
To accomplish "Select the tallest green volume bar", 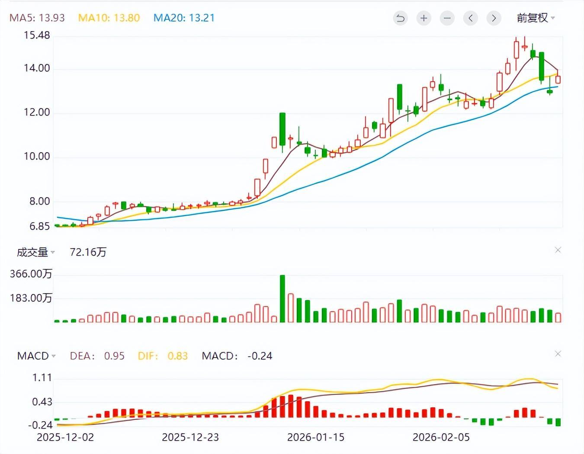I will coord(282,299).
